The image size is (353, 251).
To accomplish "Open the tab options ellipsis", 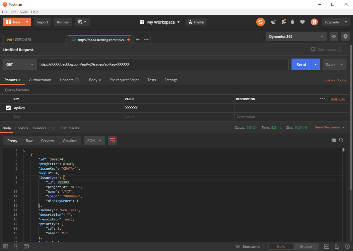I will (146, 39).
